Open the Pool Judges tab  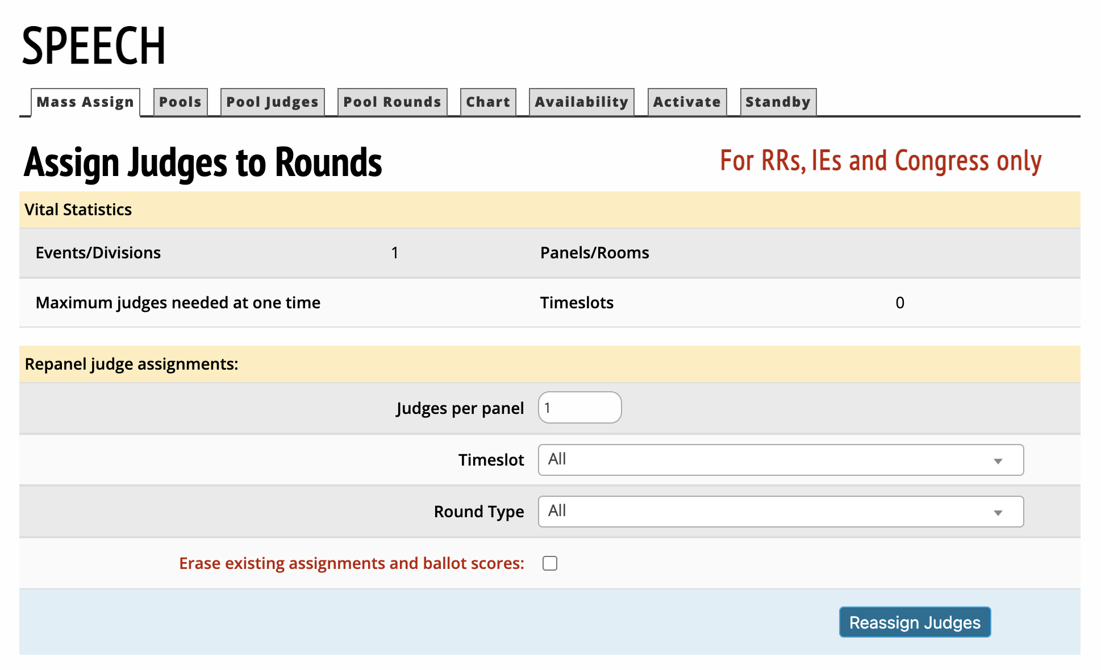(x=272, y=102)
